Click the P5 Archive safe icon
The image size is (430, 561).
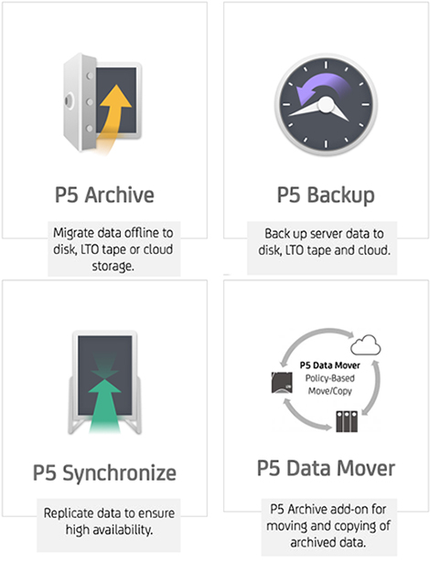(x=102, y=104)
